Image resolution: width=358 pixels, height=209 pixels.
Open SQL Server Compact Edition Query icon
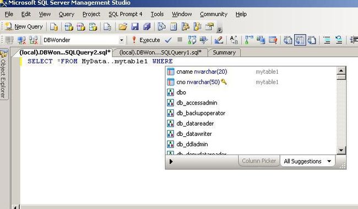point(107,26)
